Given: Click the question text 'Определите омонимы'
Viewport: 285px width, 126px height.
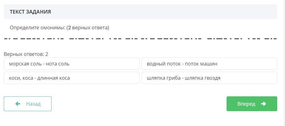Looking at the screenshot, I should point(37,28).
